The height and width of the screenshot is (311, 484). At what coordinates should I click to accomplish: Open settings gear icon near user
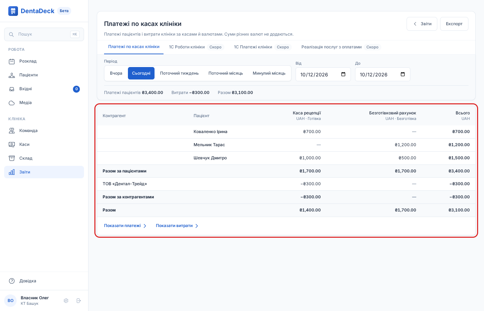[66, 301]
